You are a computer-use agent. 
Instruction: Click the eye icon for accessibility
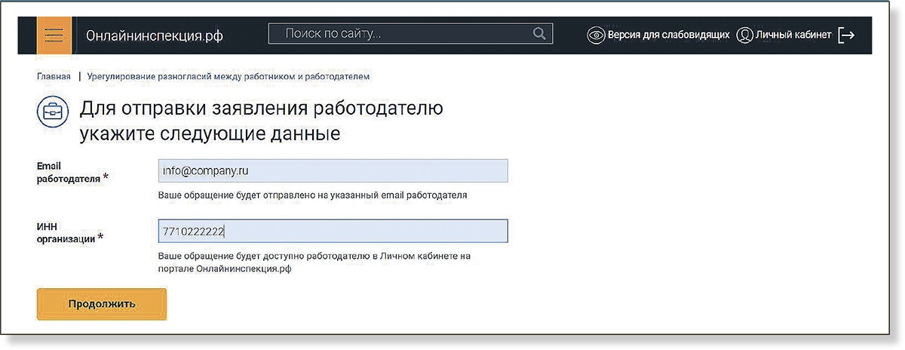597,35
